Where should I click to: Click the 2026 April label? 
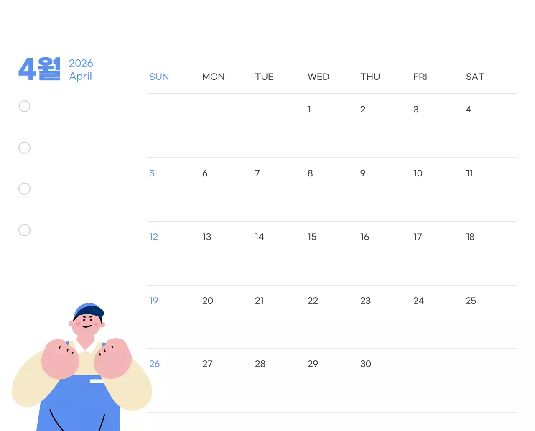pos(81,69)
